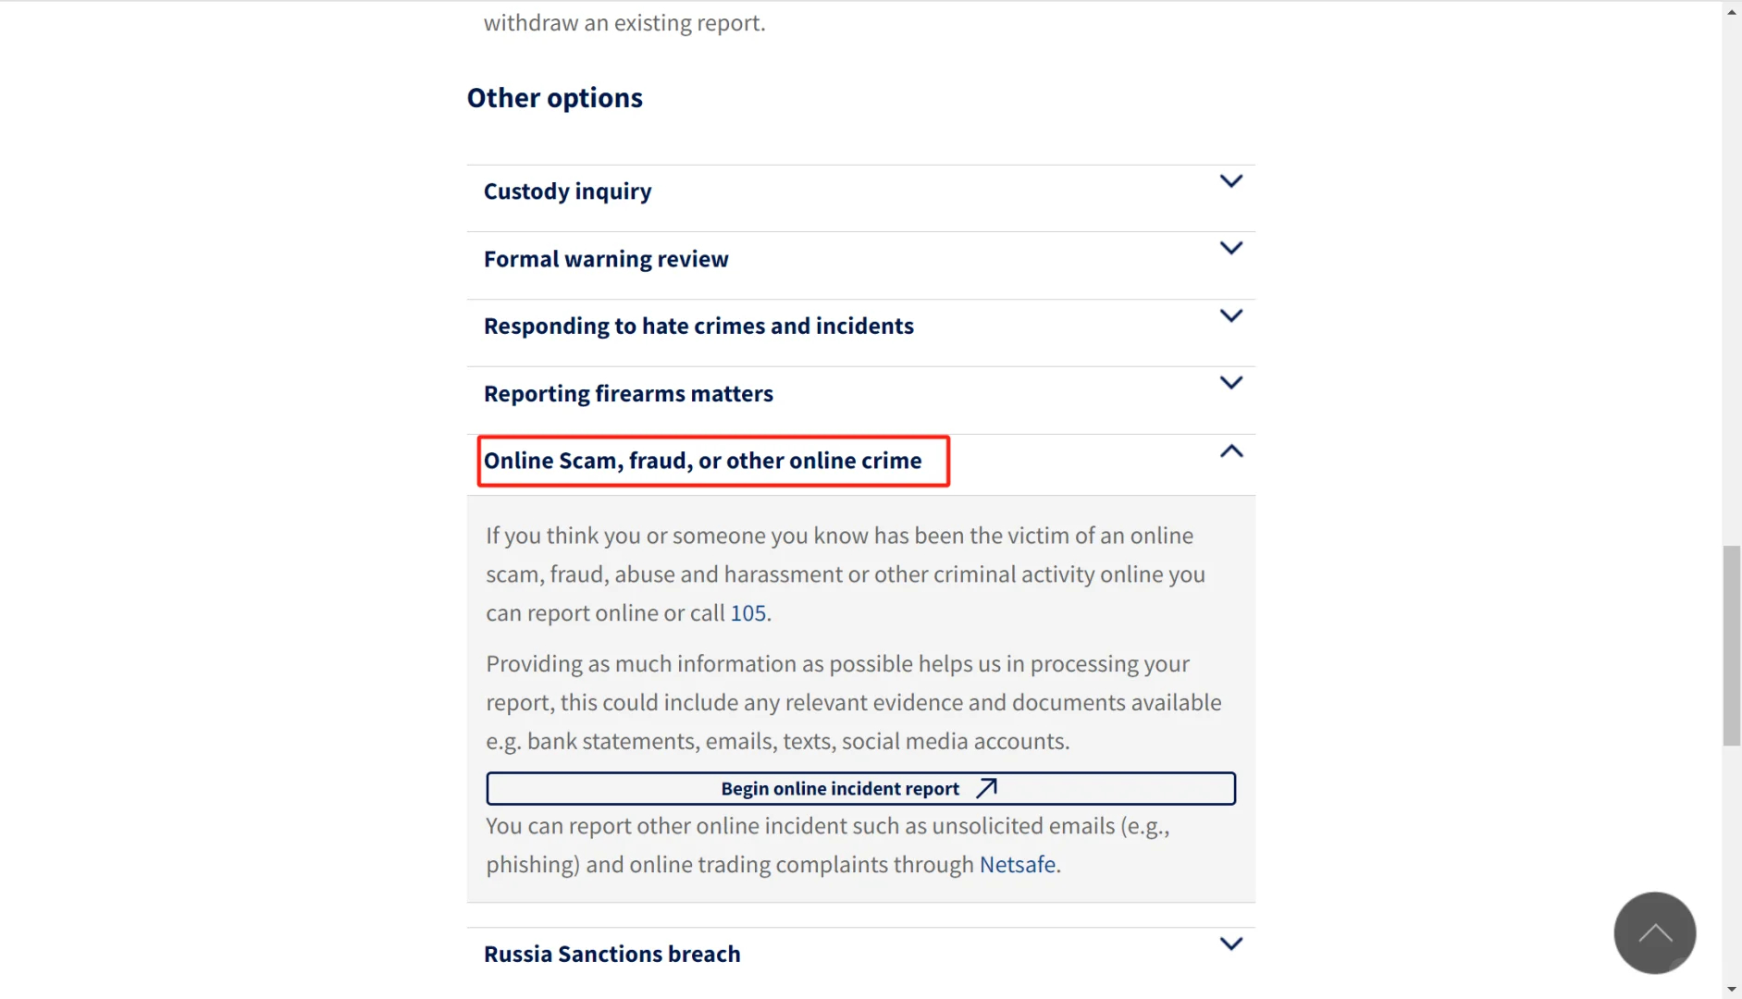This screenshot has width=1742, height=999.
Task: Expand Reporting firearms matters chevron
Action: click(x=1230, y=383)
